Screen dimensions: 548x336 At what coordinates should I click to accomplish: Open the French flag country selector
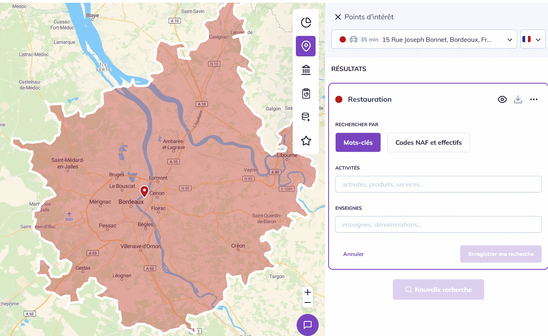click(533, 39)
